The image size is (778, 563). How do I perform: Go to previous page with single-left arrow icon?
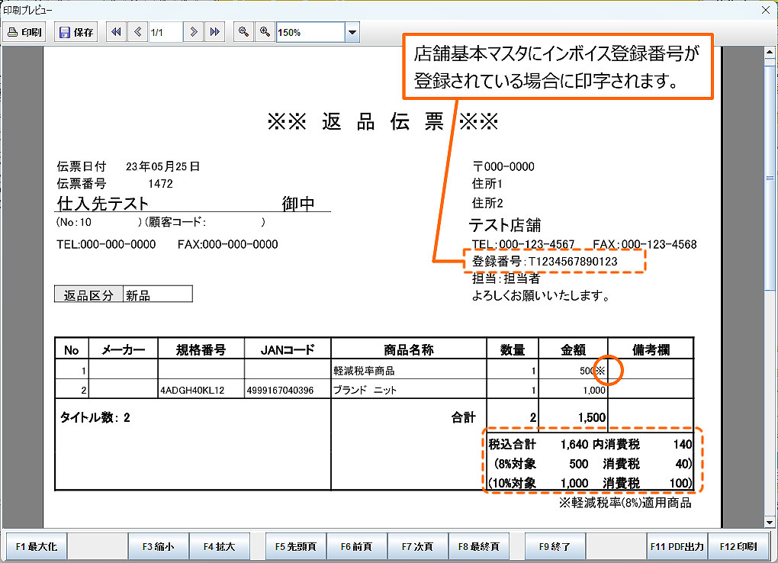point(137,32)
